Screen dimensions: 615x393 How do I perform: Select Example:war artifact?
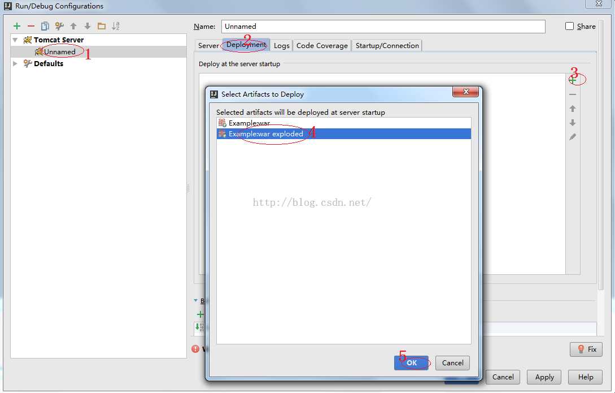[343, 123]
